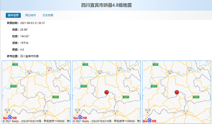Click the 参考位置 label

[12, 56]
